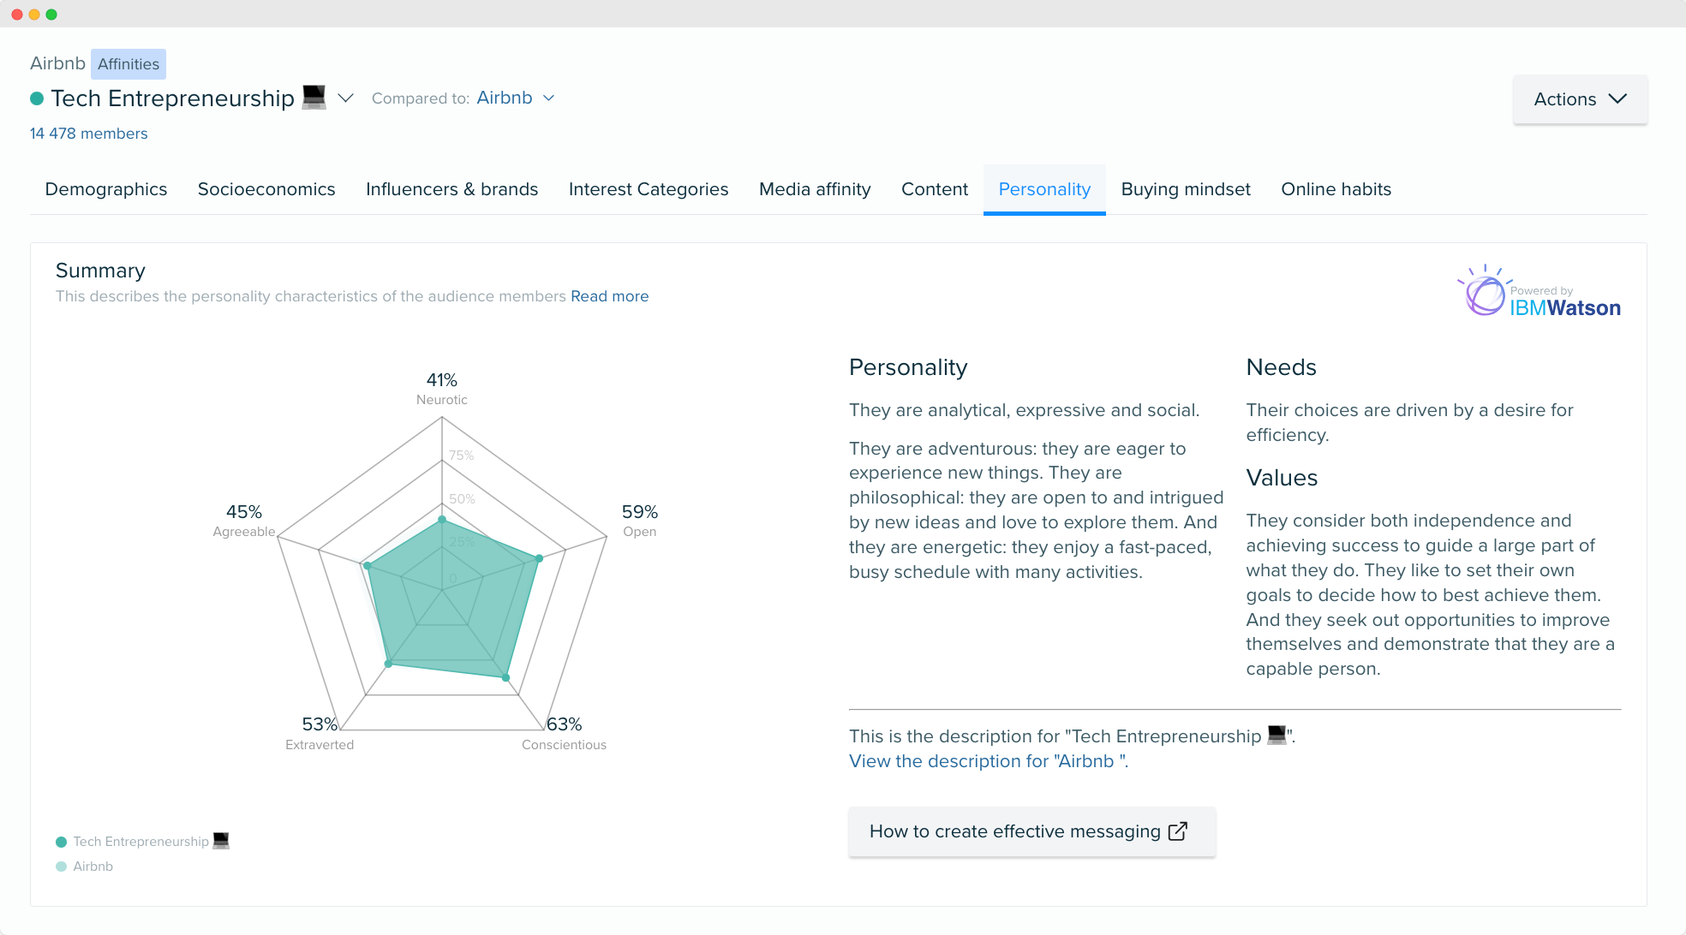The height and width of the screenshot is (935, 1686).
Task: Select the Personality tab
Action: click(x=1044, y=189)
